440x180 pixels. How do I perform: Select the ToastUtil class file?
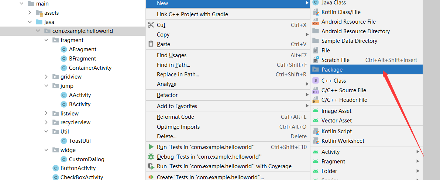click(x=80, y=141)
